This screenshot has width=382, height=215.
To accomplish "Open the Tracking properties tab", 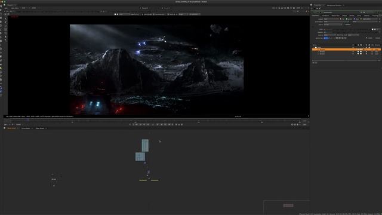I will click(375, 16).
